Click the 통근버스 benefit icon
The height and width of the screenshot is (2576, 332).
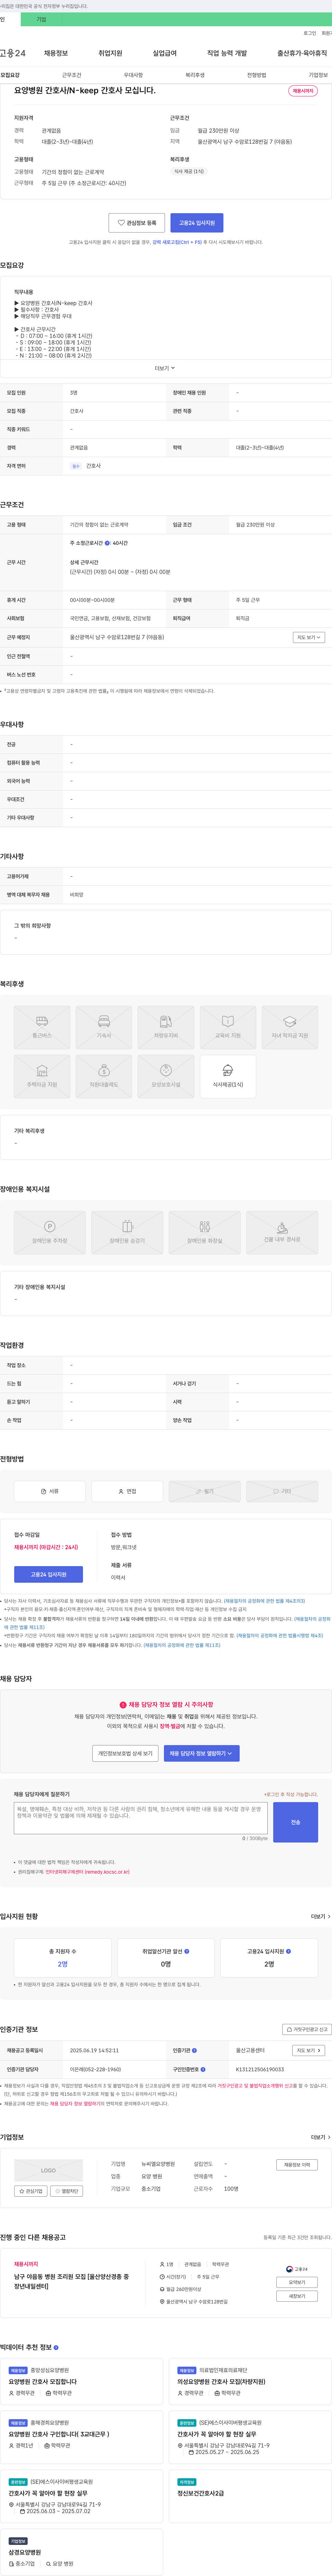click(x=42, y=1027)
